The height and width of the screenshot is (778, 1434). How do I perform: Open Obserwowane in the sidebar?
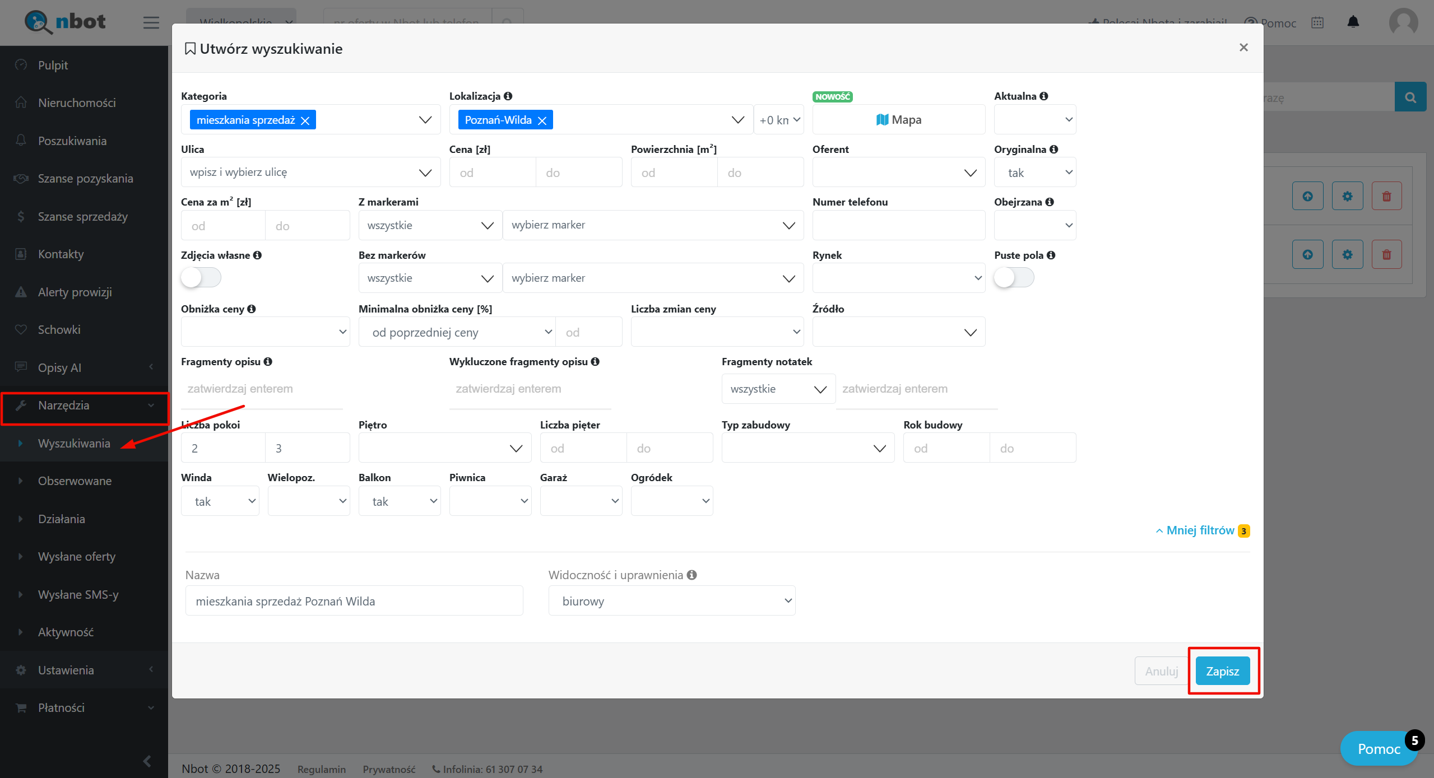click(75, 481)
